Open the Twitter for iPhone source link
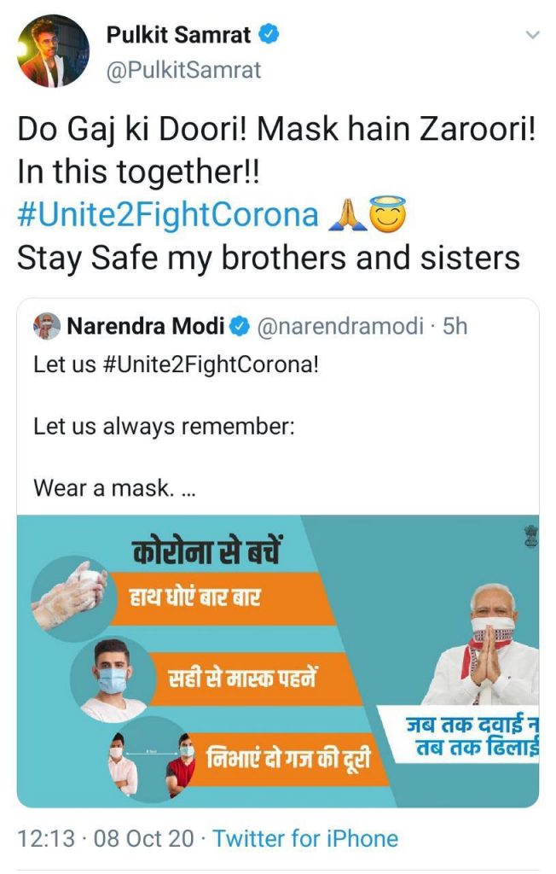Viewport: 556px width, 874px height. pyautogui.click(x=305, y=838)
